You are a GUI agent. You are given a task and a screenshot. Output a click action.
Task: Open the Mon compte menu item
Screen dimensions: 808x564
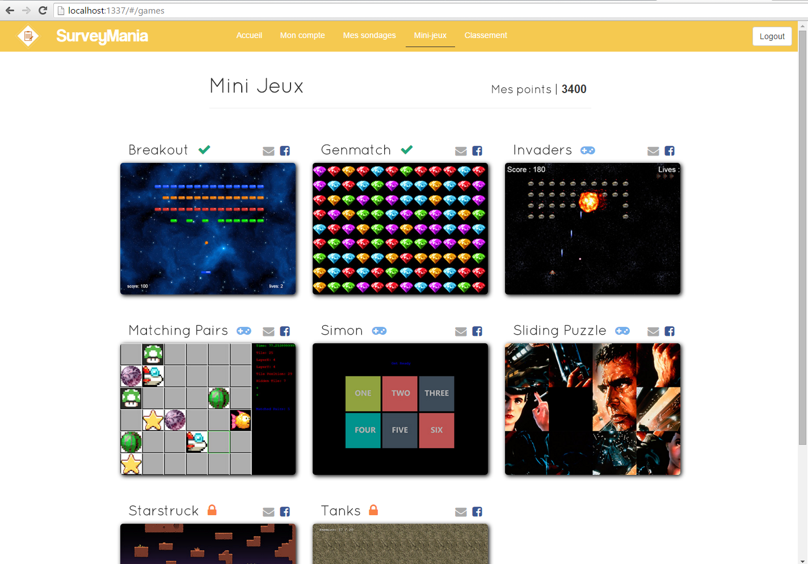[x=302, y=35]
